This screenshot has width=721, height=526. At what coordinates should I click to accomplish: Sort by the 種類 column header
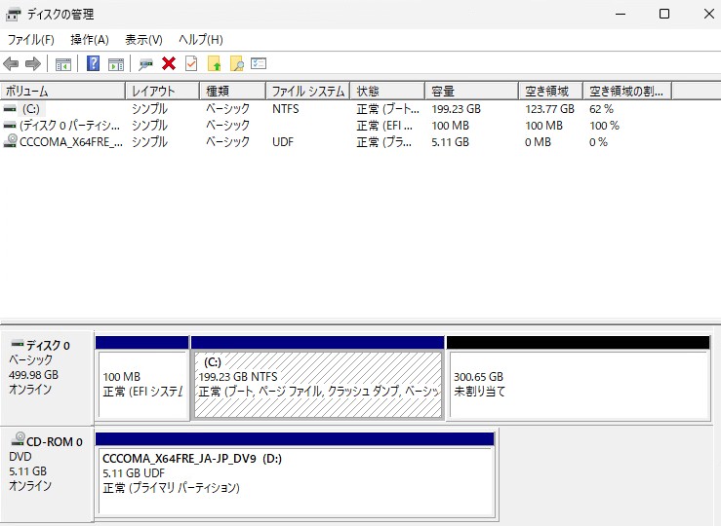point(232,91)
